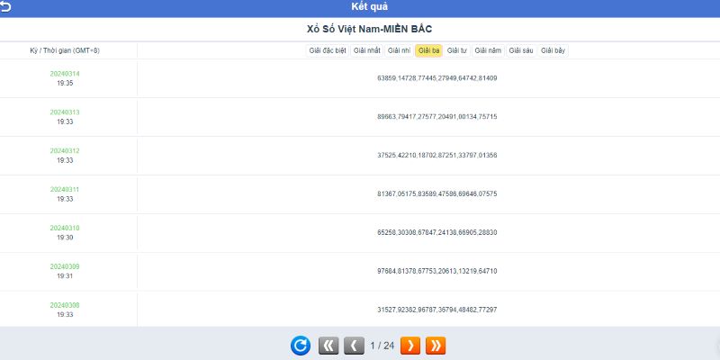The height and width of the screenshot is (360, 720).
Task: Switch to Giải năm tab
Action: [488, 50]
